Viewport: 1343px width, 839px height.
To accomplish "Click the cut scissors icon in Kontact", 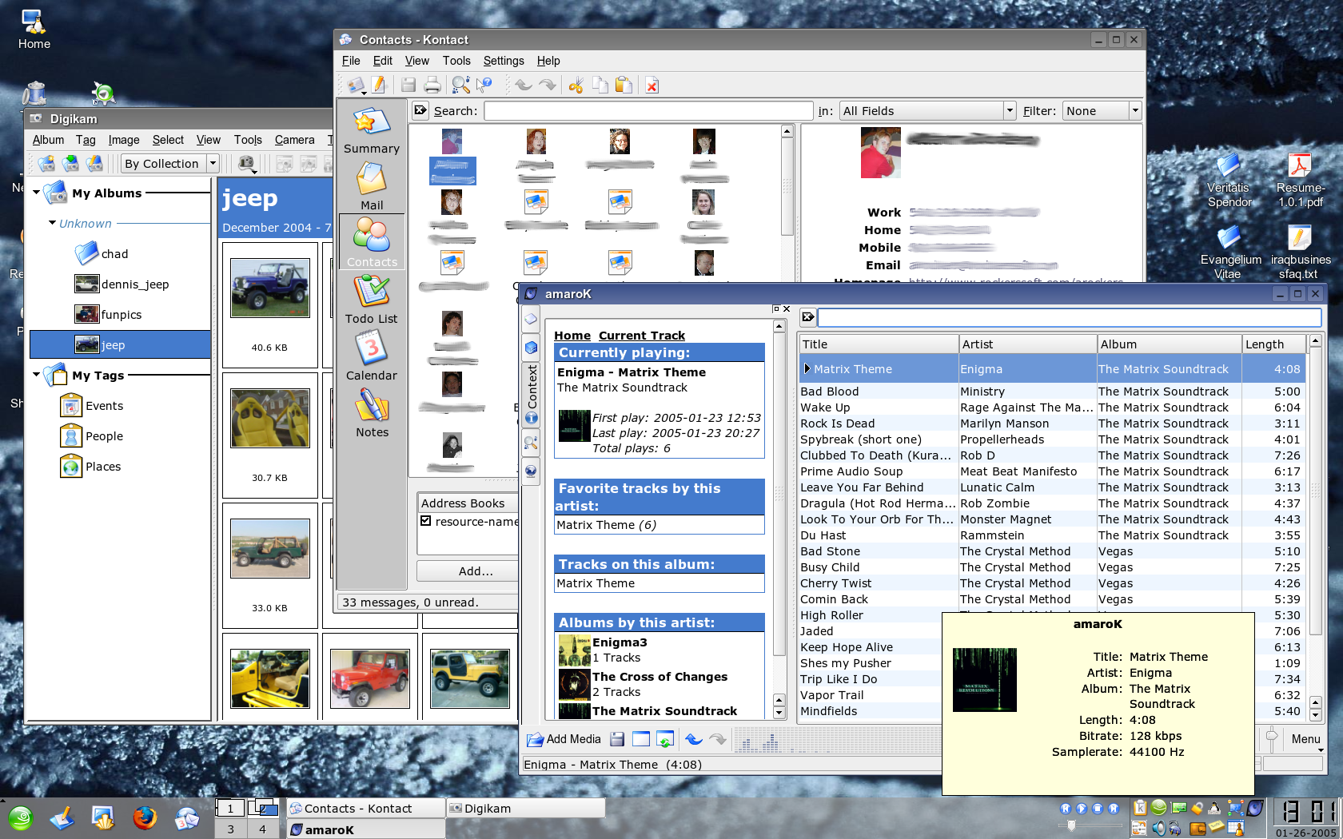I will point(576,85).
